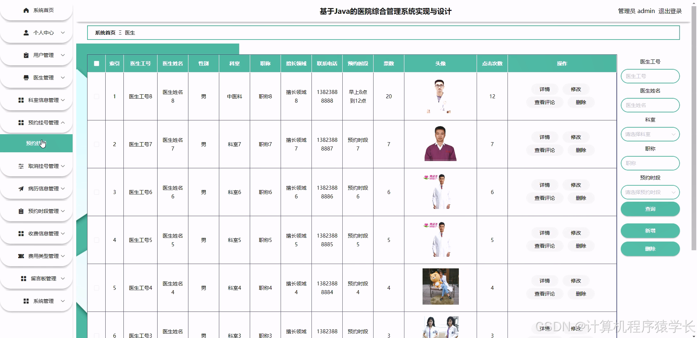The height and width of the screenshot is (338, 697).
Task: Click 修改 for 医生工号8
Action: [x=576, y=89]
